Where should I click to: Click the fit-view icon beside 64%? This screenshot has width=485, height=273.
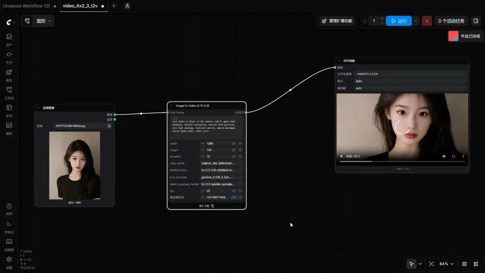click(431, 264)
